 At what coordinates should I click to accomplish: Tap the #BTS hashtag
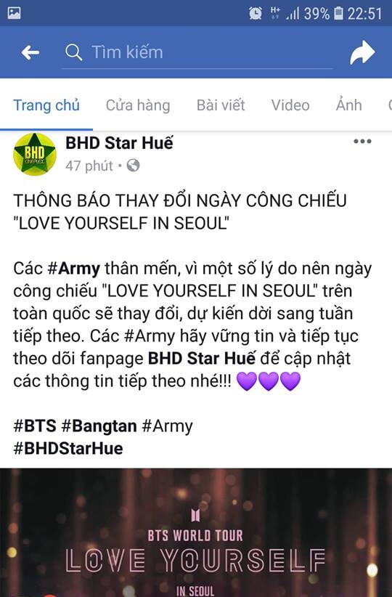35,426
